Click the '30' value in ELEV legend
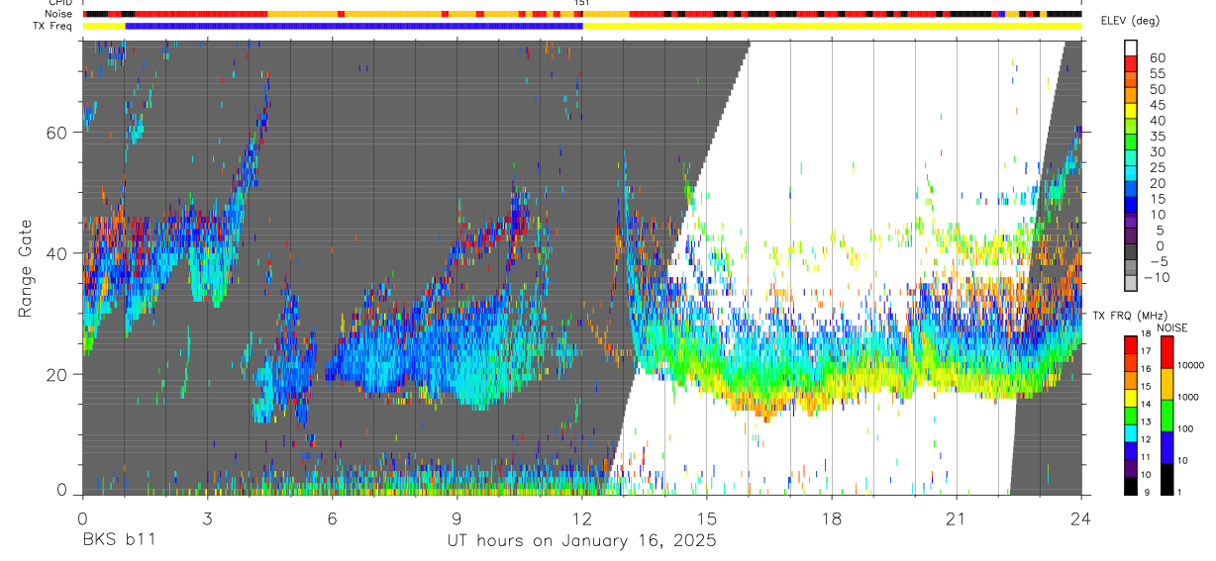Image resolution: width=1216 pixels, height=561 pixels. click(x=1158, y=151)
